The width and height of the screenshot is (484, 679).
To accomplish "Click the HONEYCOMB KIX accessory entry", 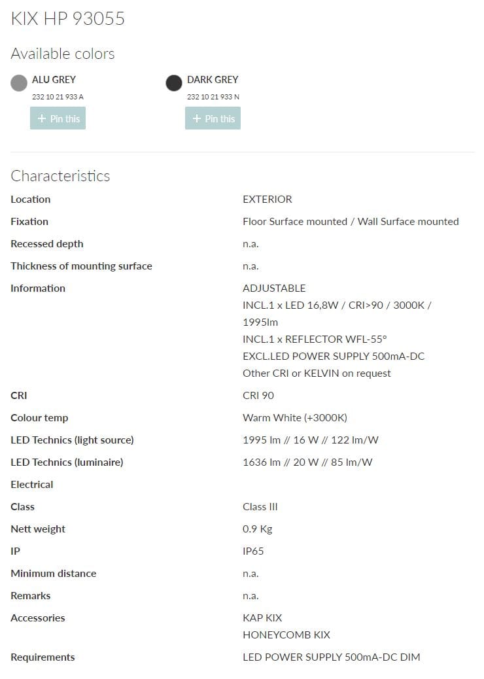I will click(286, 635).
